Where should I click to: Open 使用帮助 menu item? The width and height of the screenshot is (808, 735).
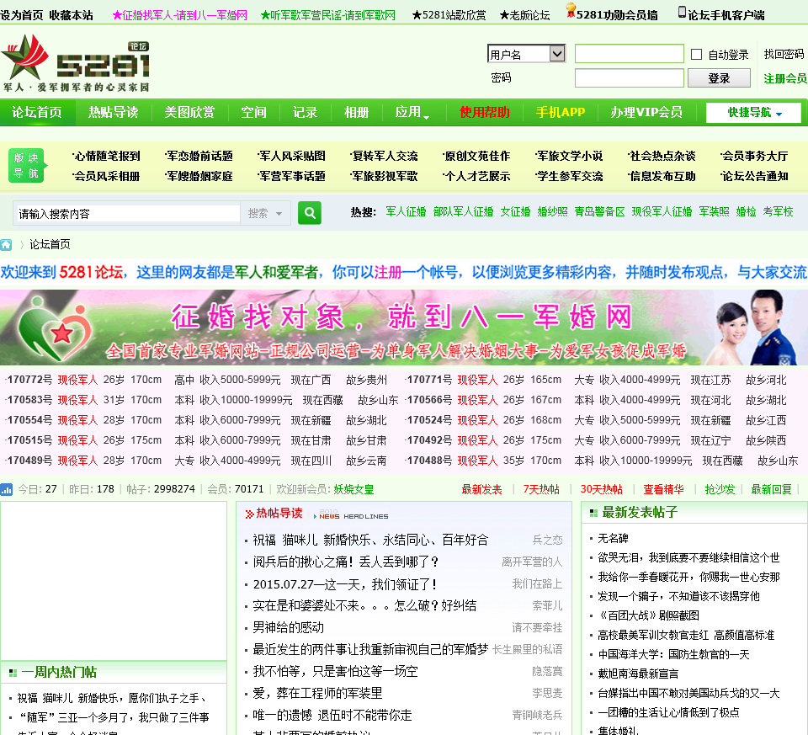(x=485, y=112)
